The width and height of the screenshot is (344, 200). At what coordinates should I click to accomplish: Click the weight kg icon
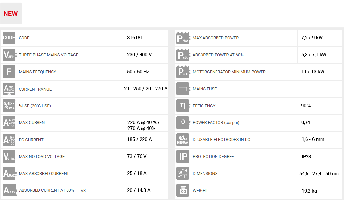coord(183,190)
